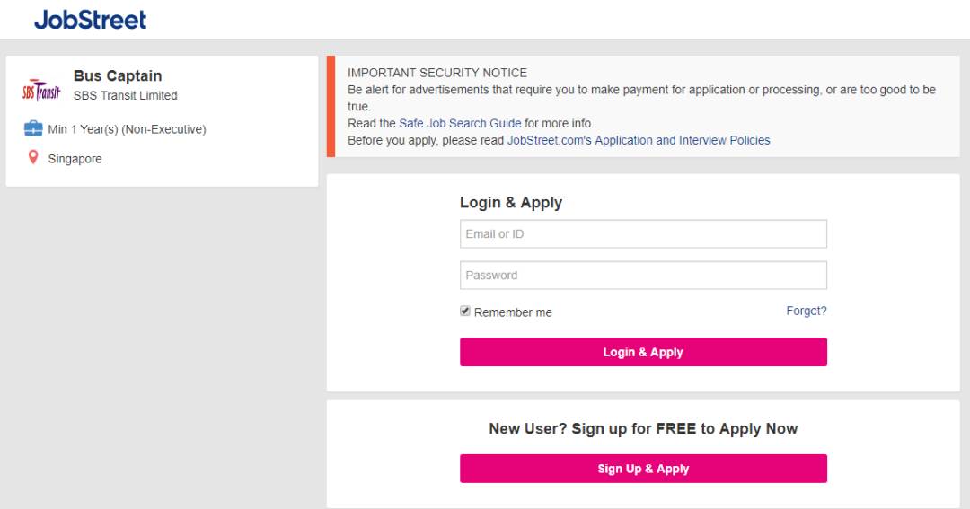Open the Safe Job Search Guide link

coord(460,123)
